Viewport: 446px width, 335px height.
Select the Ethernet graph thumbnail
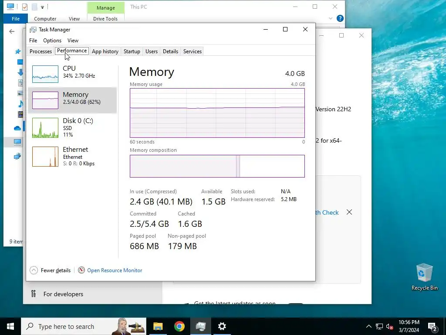coord(45,157)
